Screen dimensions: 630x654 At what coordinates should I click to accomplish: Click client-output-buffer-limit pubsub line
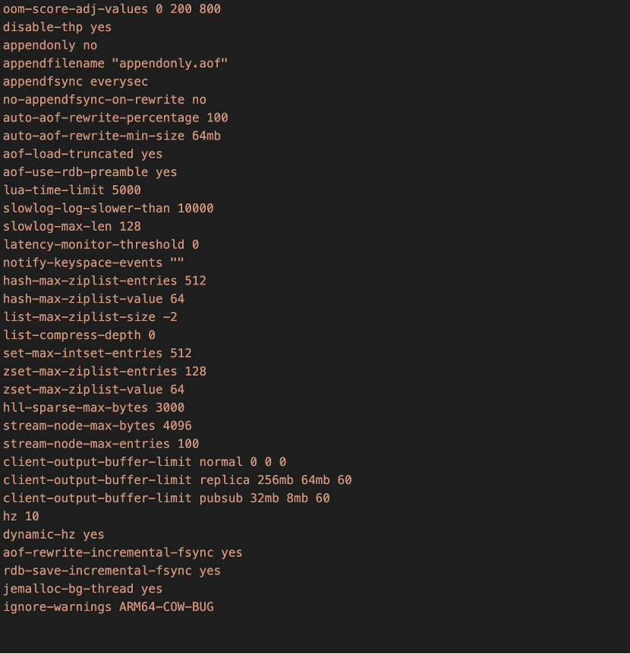tap(166, 498)
